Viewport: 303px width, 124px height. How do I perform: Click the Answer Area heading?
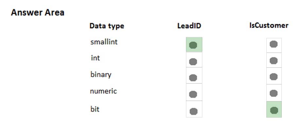point(38,12)
